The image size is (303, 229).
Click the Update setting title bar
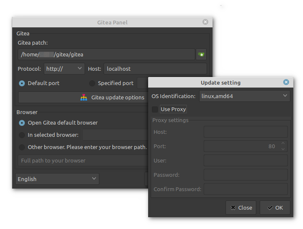(x=221, y=83)
